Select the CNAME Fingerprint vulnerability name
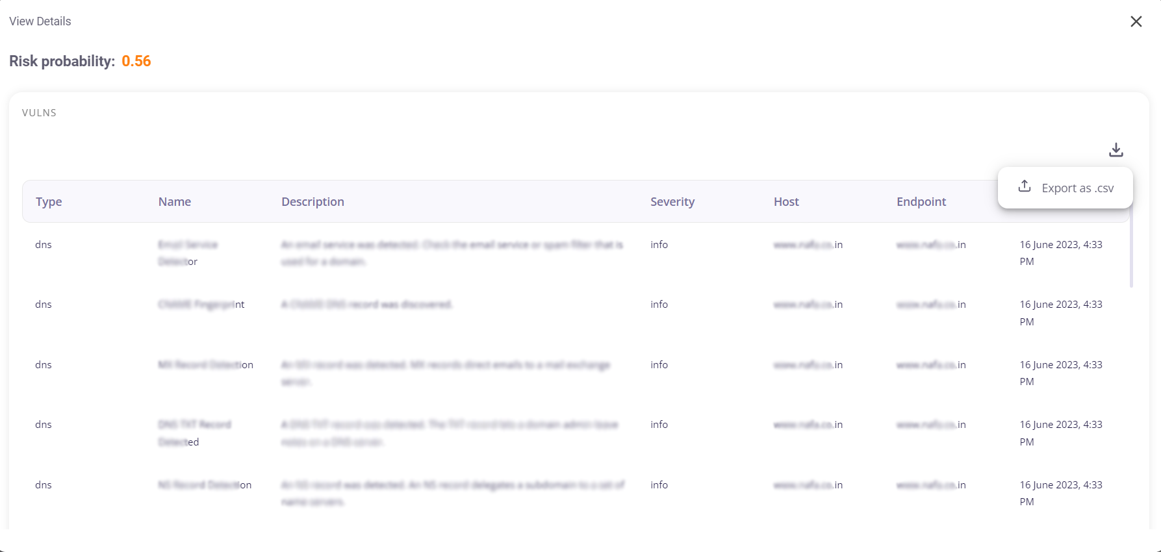The width and height of the screenshot is (1161, 552). coord(201,305)
